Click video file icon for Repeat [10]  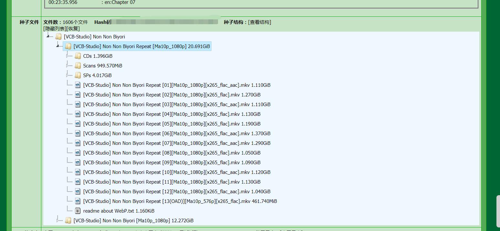coord(78,172)
